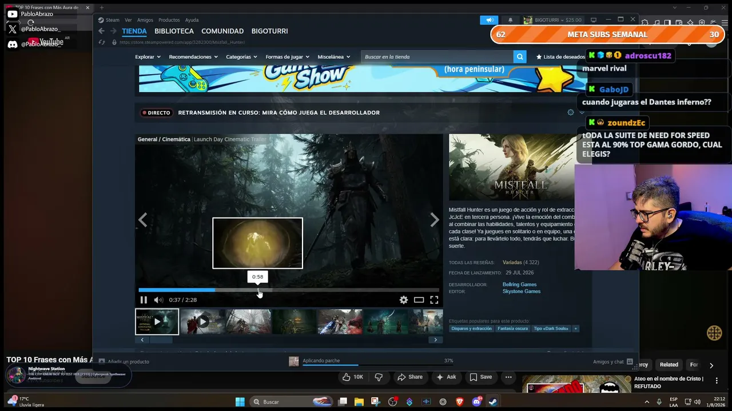Open developer Bellring Games link
The height and width of the screenshot is (411, 732).
tap(519, 284)
